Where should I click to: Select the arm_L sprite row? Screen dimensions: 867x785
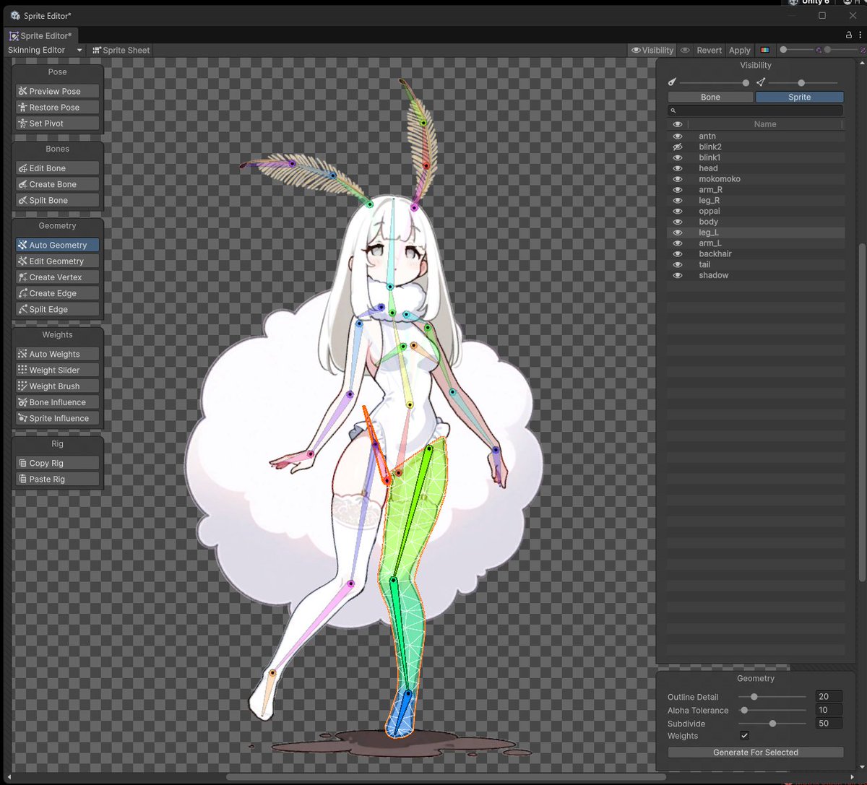coord(756,243)
